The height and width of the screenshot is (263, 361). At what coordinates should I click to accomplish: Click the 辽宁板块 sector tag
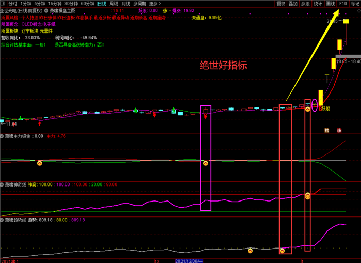pyautogui.click(x=30, y=31)
